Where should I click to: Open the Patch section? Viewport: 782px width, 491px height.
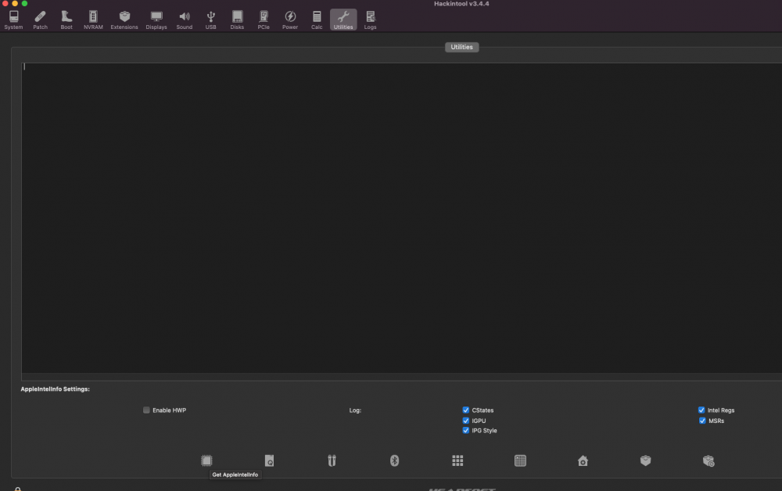[41, 20]
